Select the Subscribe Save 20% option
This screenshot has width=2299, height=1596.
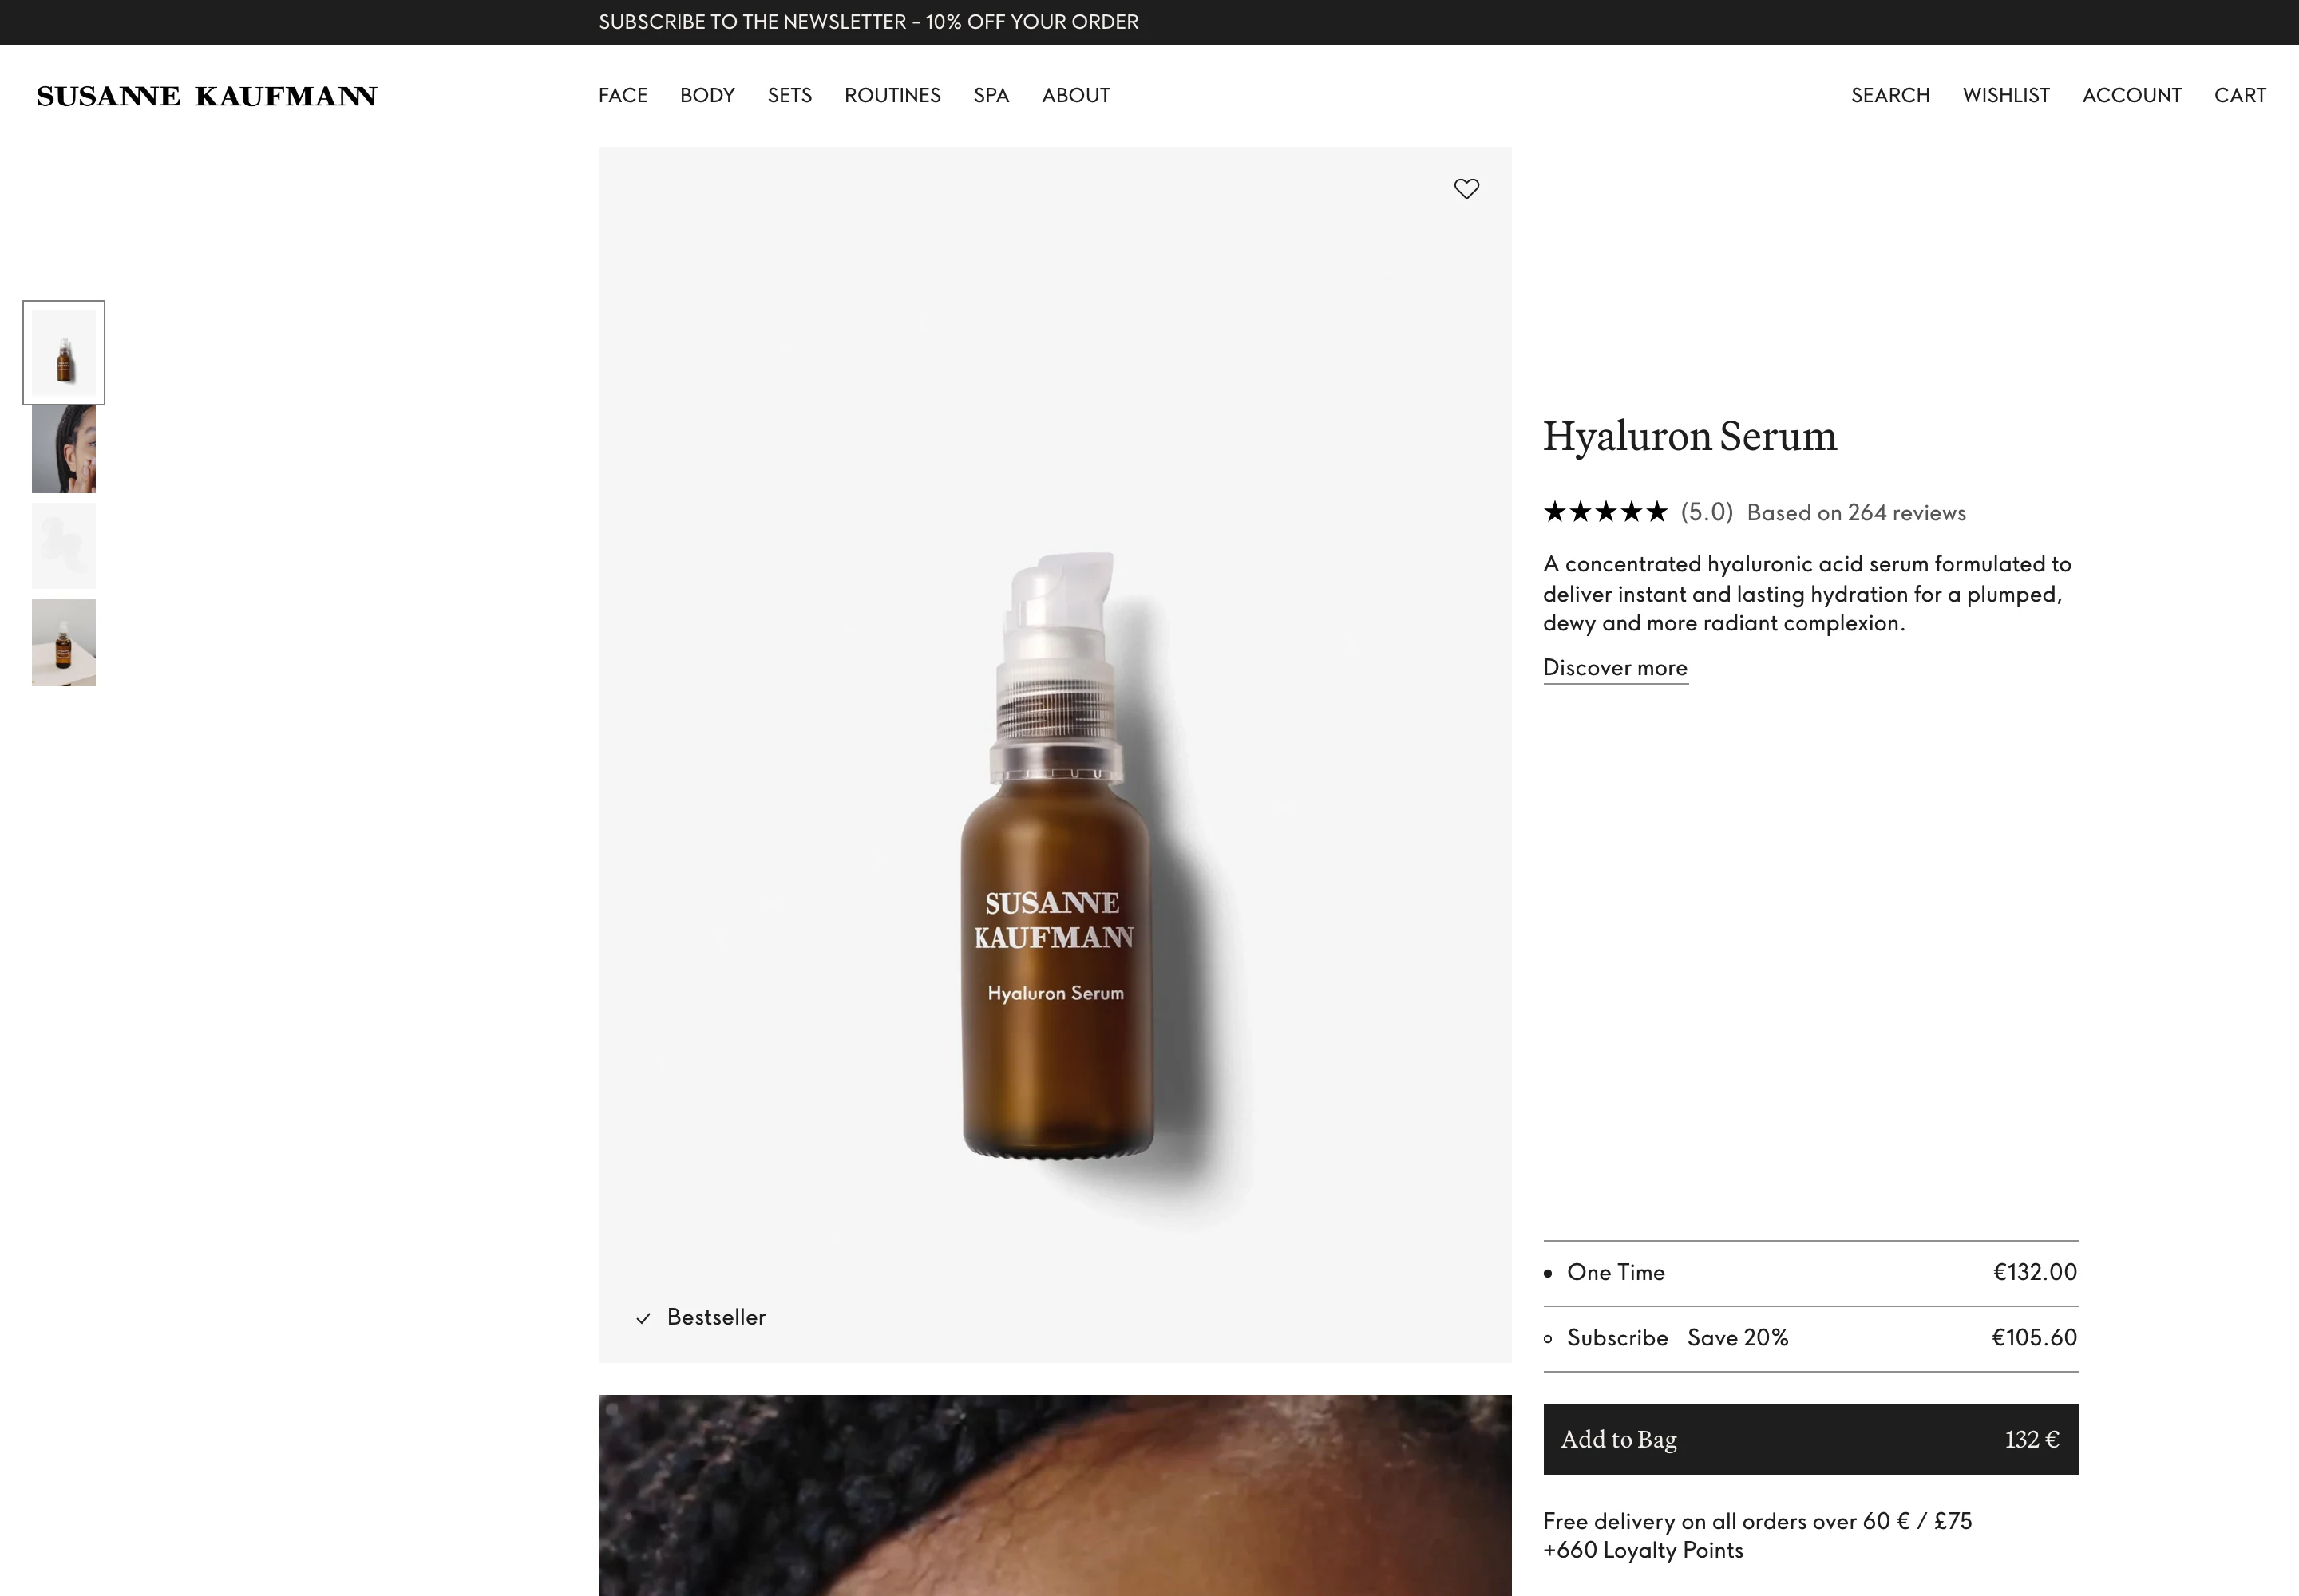pyautogui.click(x=1810, y=1338)
